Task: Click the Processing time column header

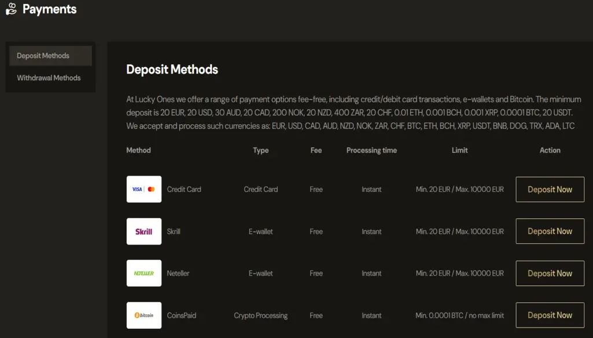Action: (371, 150)
